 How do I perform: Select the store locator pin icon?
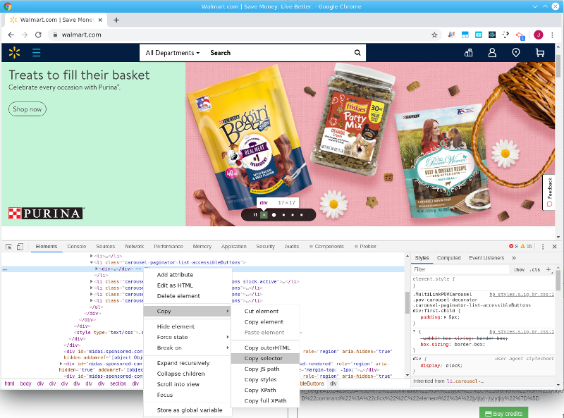(515, 52)
